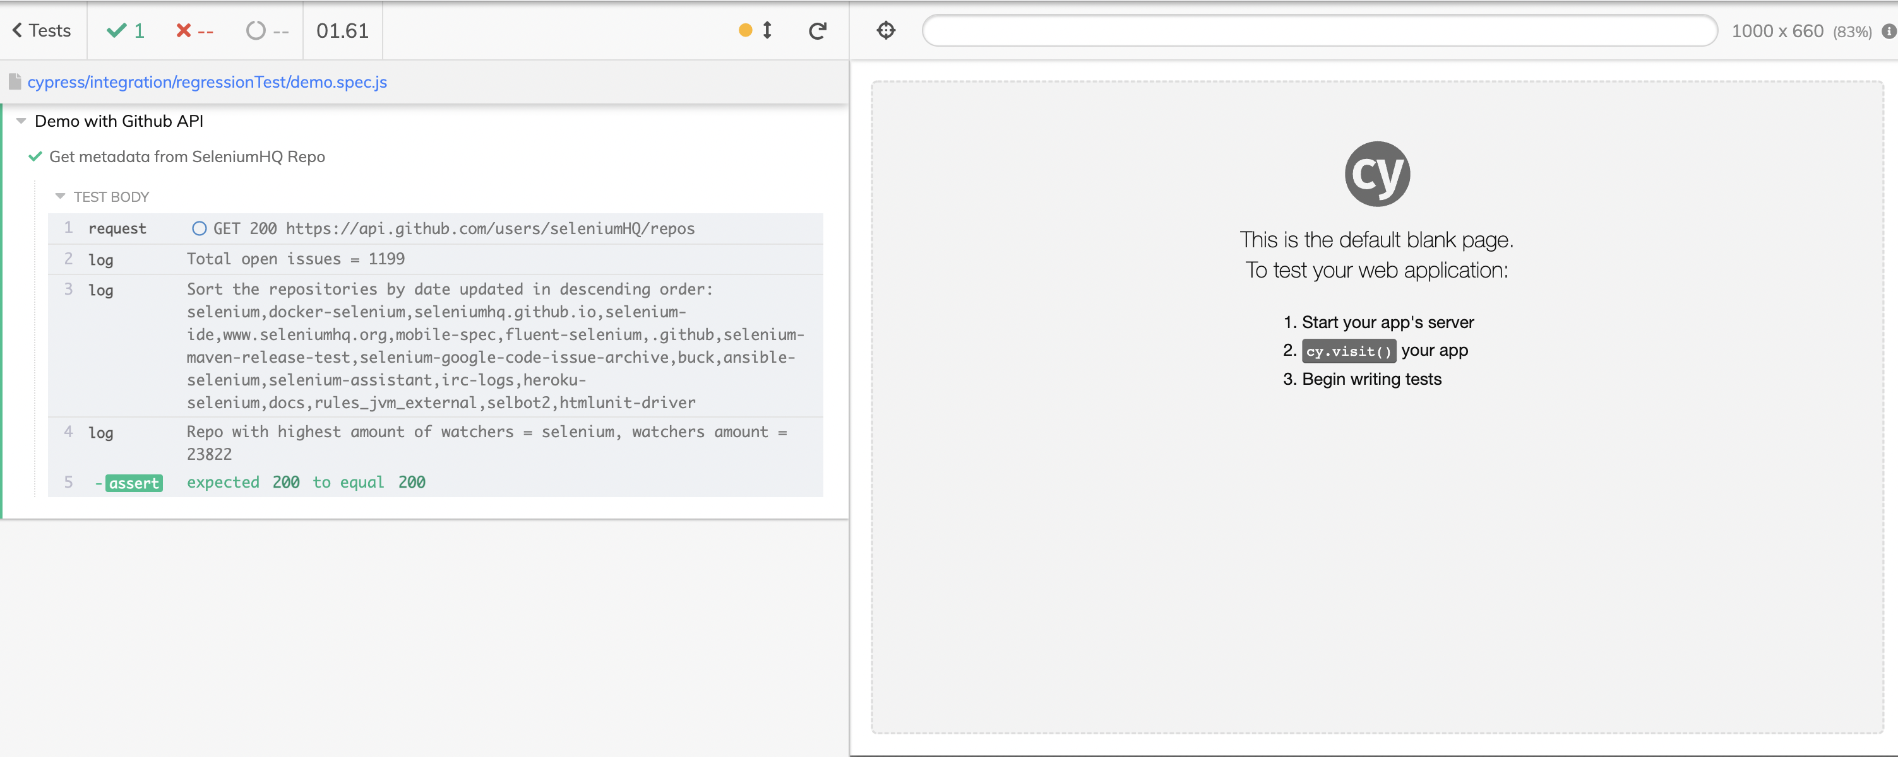
Task: Click the viewport info icon
Action: 1889,31
